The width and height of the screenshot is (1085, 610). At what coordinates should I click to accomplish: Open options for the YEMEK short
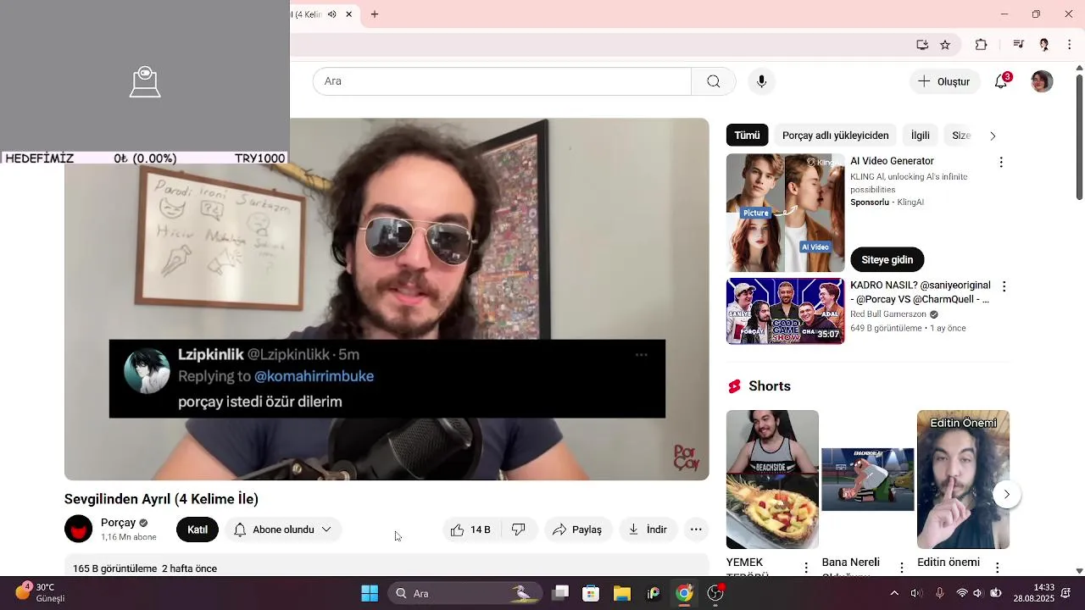point(806,567)
